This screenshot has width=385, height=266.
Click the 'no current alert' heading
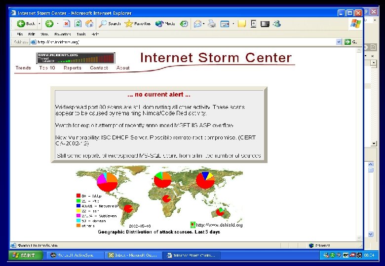(x=159, y=95)
